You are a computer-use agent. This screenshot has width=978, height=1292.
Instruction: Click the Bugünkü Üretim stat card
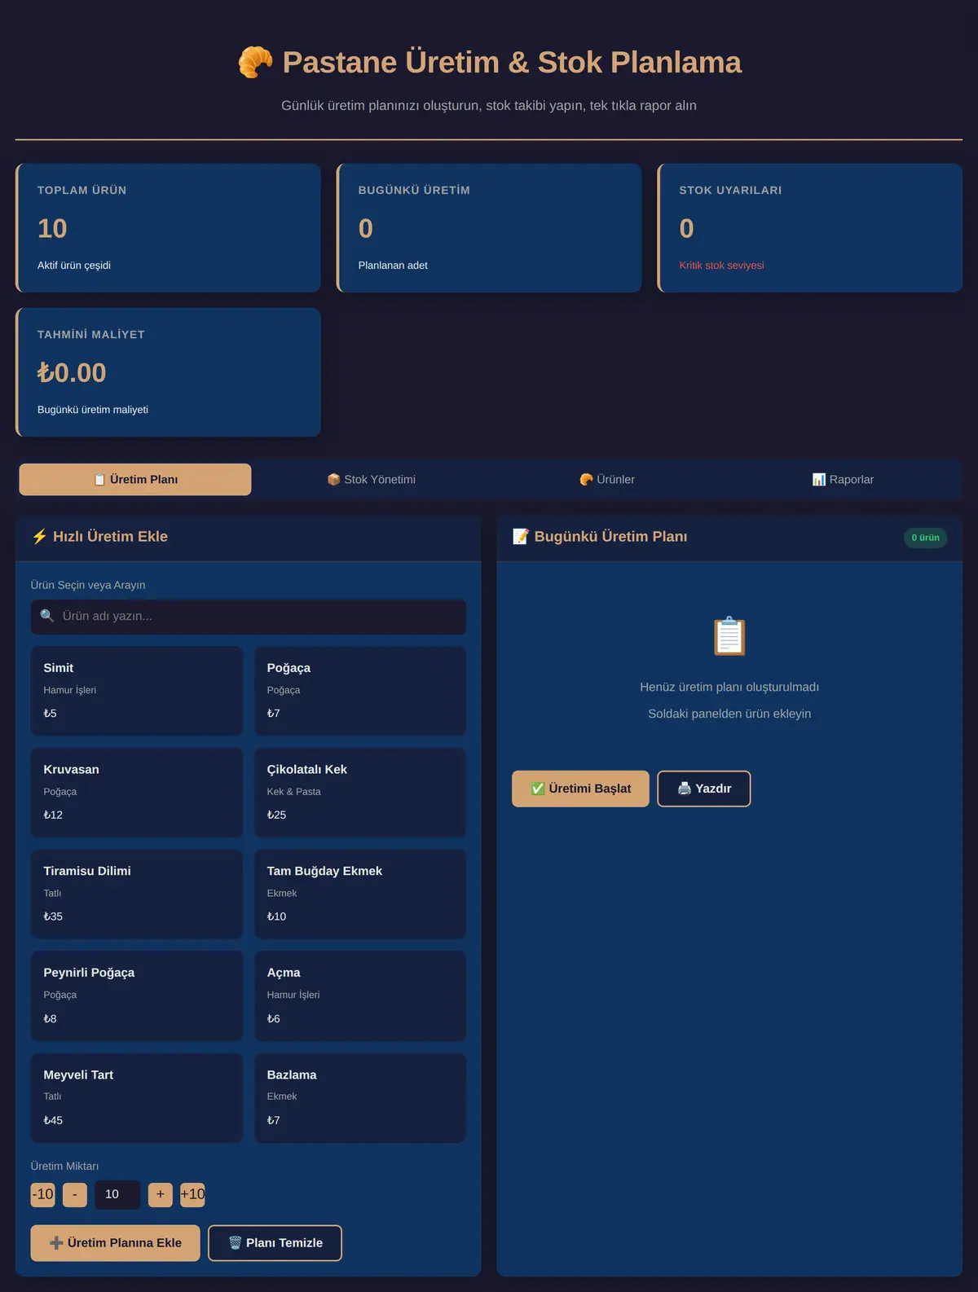(489, 228)
